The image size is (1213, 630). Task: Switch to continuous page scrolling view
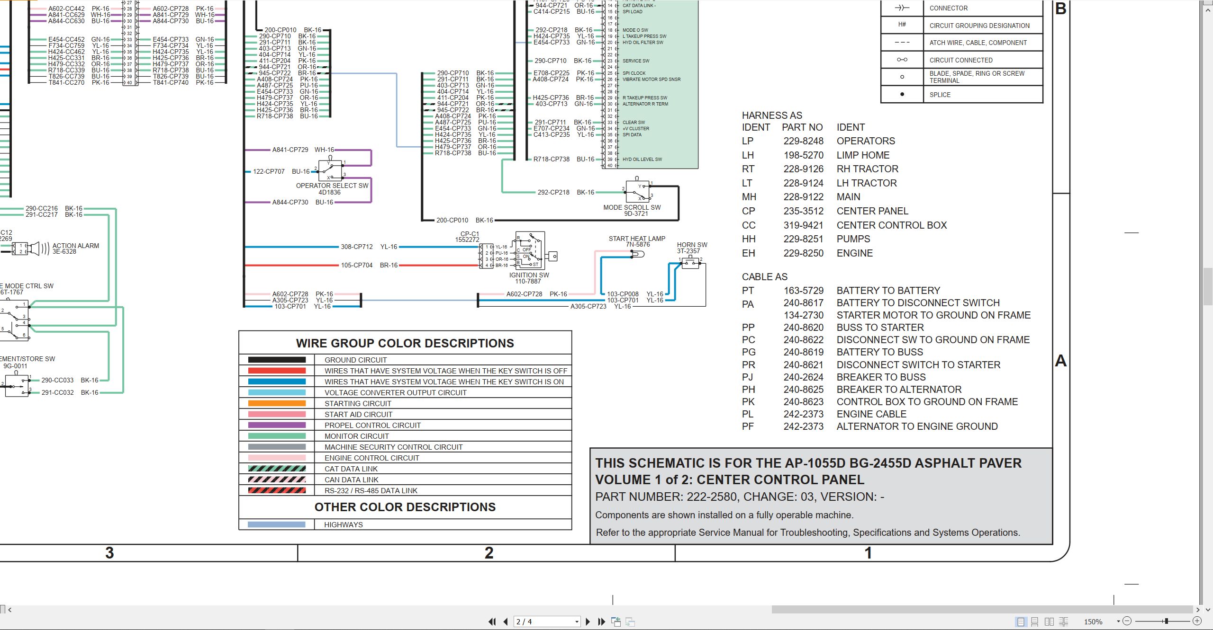(x=1035, y=621)
